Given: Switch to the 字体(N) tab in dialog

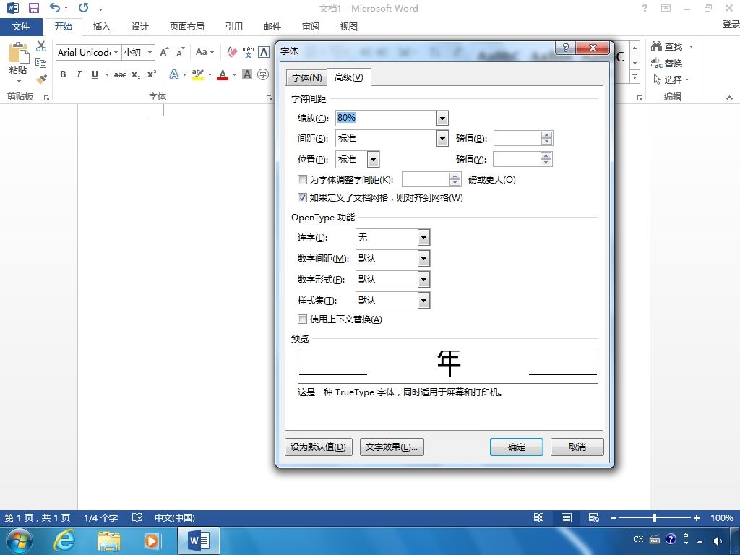Looking at the screenshot, I should [x=306, y=78].
